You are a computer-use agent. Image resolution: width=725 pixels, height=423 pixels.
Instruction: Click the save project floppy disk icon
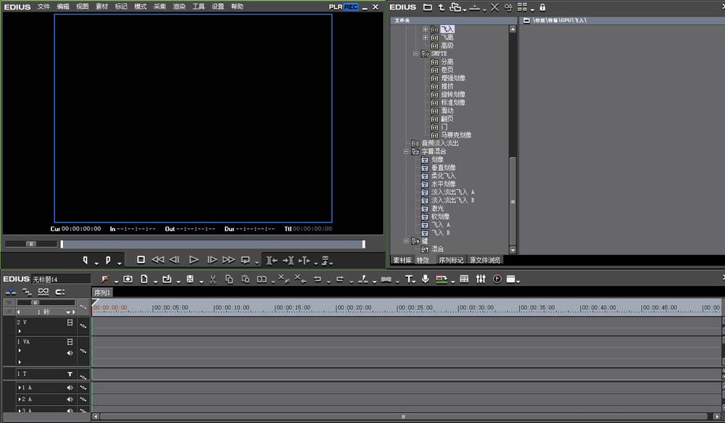pos(189,279)
